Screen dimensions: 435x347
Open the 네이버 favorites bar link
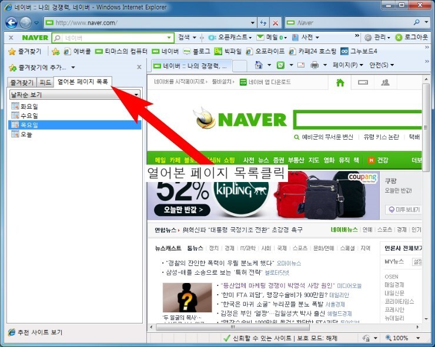(x=165, y=51)
